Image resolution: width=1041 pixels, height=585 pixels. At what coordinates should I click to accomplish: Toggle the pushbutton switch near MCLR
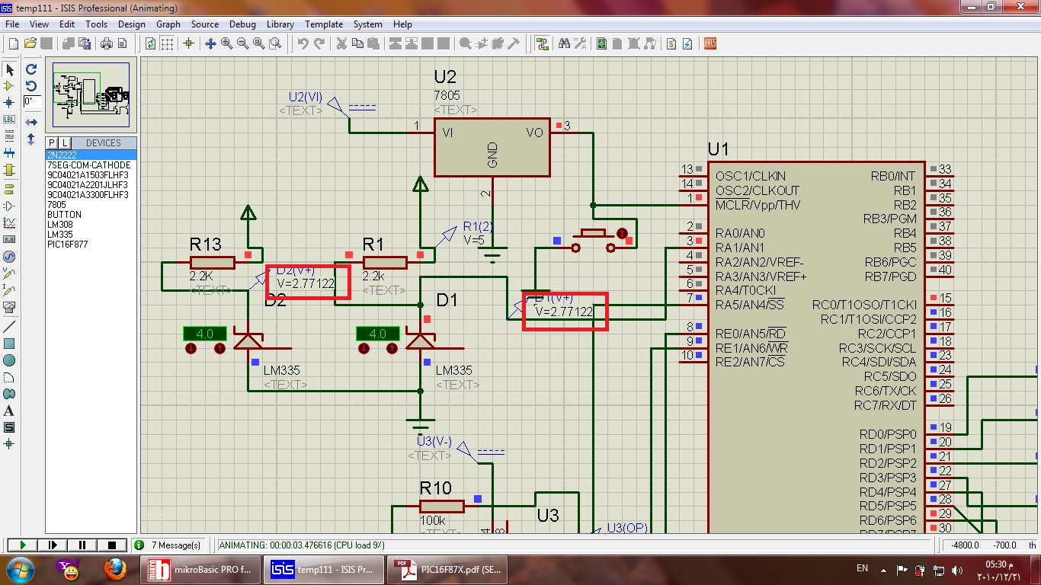point(594,233)
